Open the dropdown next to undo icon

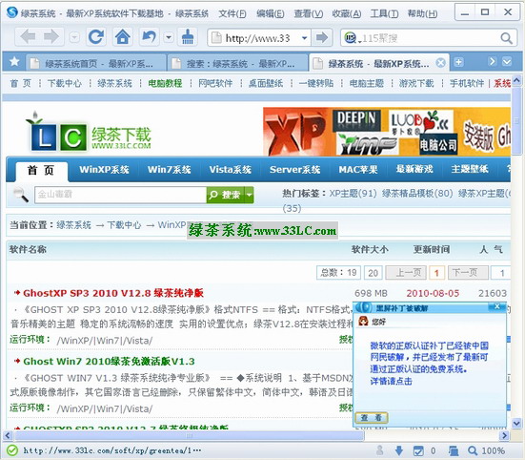tap(169, 37)
